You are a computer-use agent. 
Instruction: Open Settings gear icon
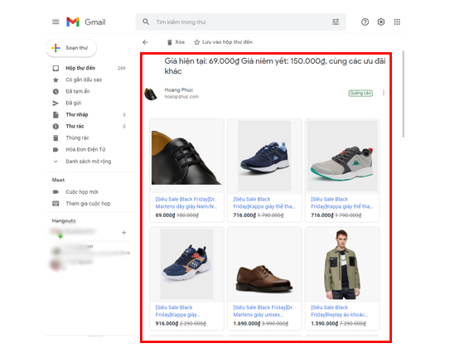[x=381, y=22]
